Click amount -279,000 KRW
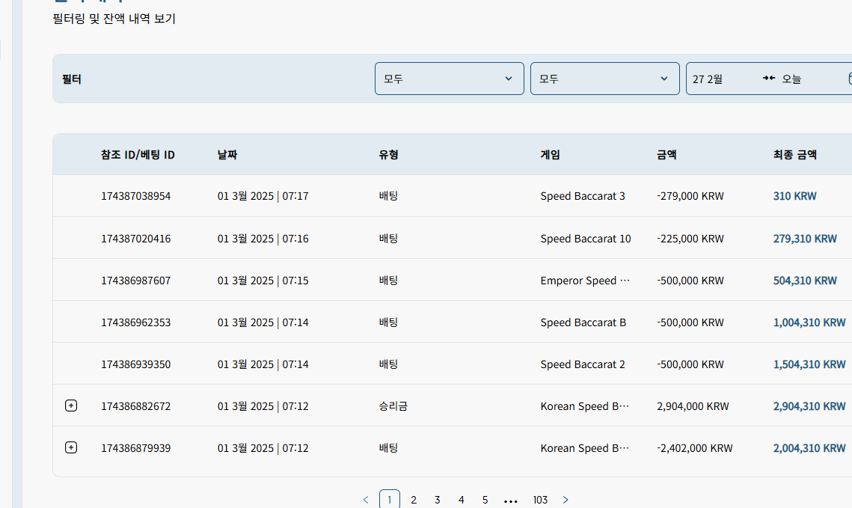Viewport: 852px width, 508px height. coord(690,196)
